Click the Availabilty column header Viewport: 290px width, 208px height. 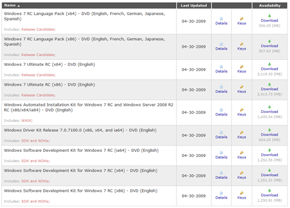pyautogui.click(x=269, y=6)
